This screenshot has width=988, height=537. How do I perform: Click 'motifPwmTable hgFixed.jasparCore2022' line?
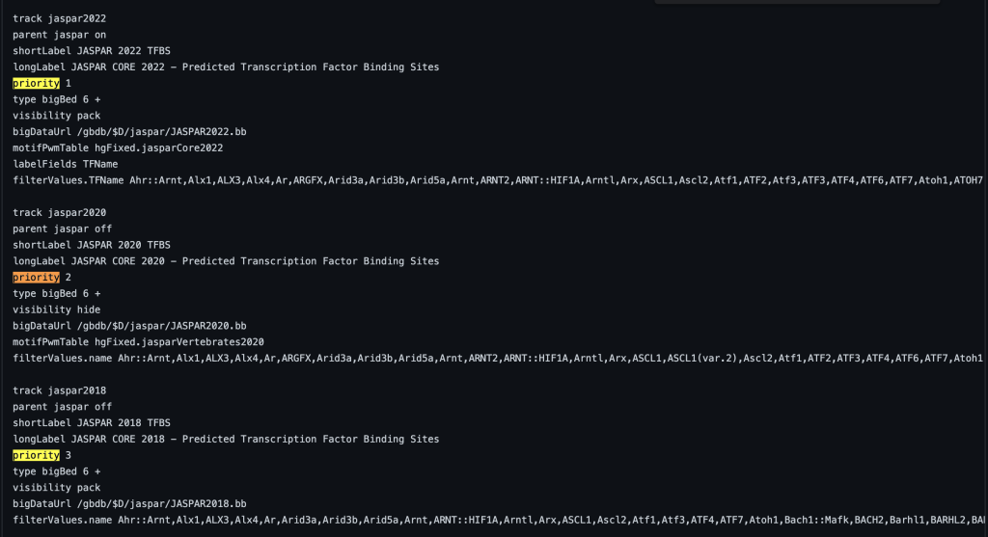point(118,148)
